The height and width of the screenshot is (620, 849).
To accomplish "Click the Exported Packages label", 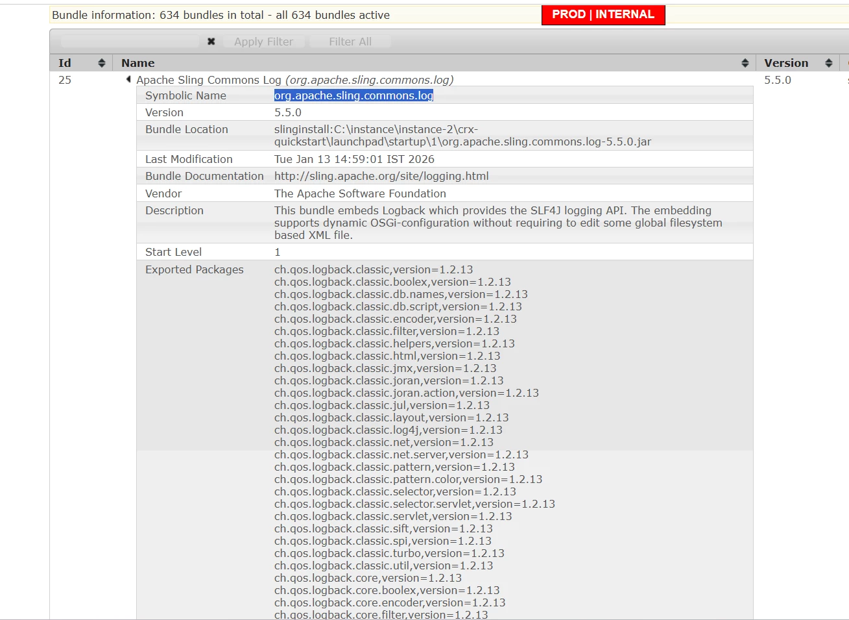I will pyautogui.click(x=195, y=269).
